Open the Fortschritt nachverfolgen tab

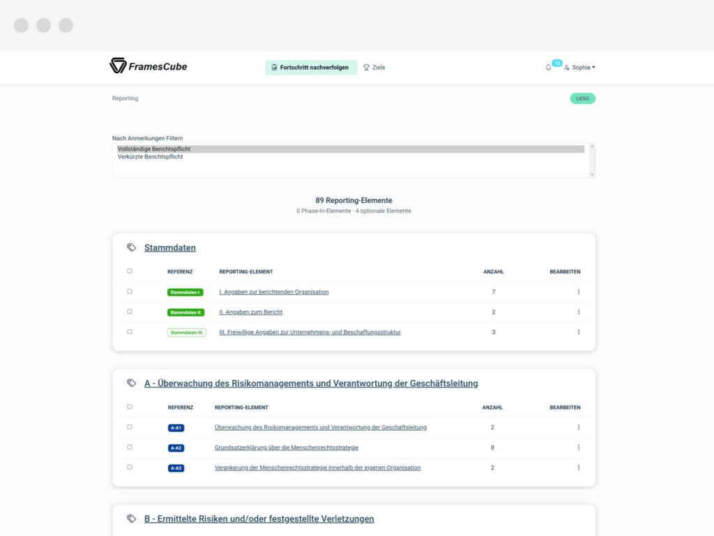pyautogui.click(x=312, y=68)
